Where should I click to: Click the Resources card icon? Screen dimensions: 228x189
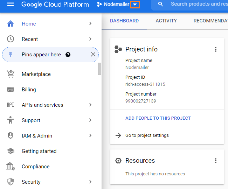tap(118, 161)
